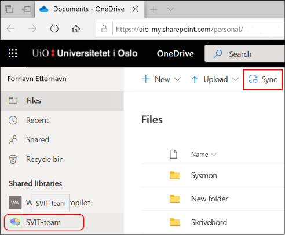Click the search magnifier icon
Viewport: 285px width, 235px height.
[218, 54]
